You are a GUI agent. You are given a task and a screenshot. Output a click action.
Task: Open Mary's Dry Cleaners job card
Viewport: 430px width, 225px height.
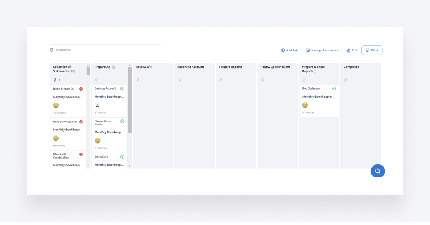[67, 130]
